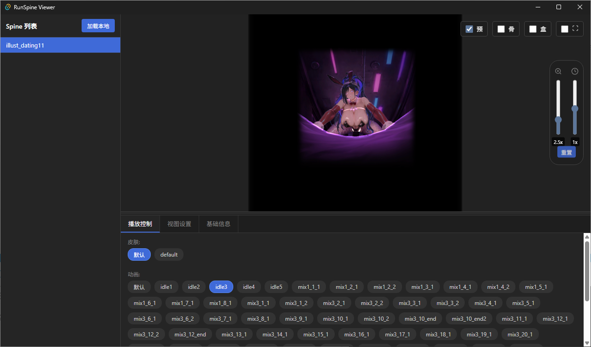591x347 pixels.
Task: Click the mix3_2_2 animation chip
Action: [x=372, y=303]
